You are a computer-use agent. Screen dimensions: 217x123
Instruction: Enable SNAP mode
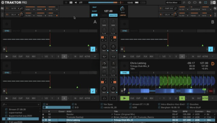pos(94,7)
